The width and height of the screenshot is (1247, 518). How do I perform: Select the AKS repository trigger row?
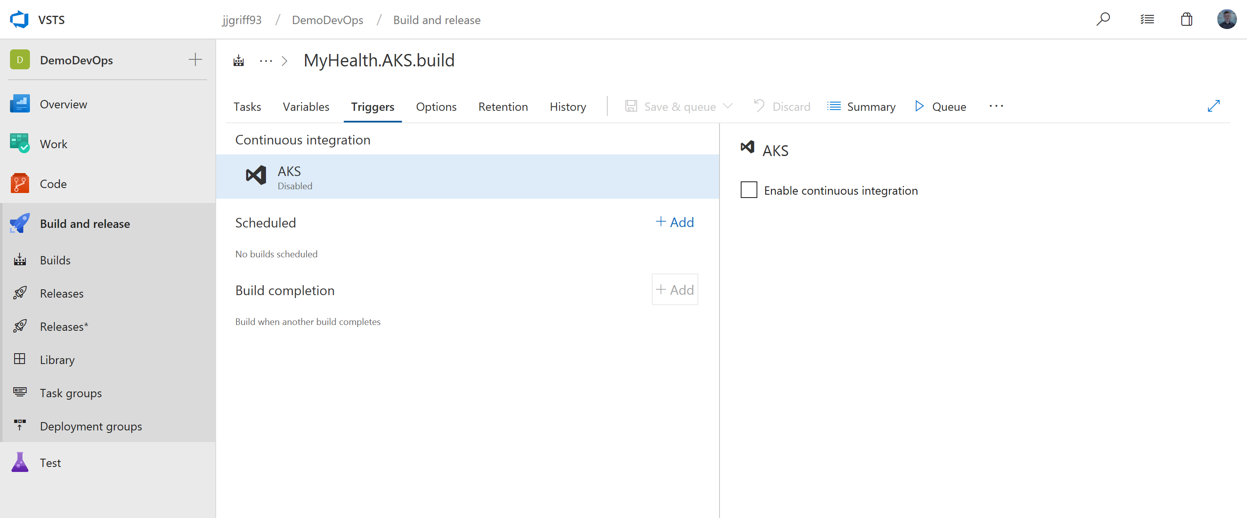467,176
